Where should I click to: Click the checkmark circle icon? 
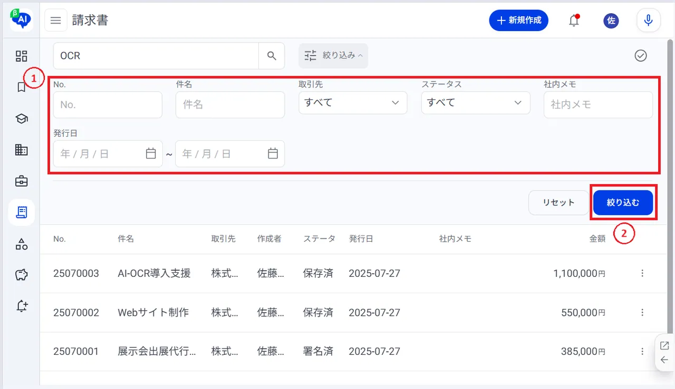tap(641, 56)
